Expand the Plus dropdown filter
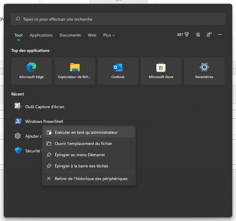Image resolution: width=236 pixels, height=221 pixels. tap(109, 35)
